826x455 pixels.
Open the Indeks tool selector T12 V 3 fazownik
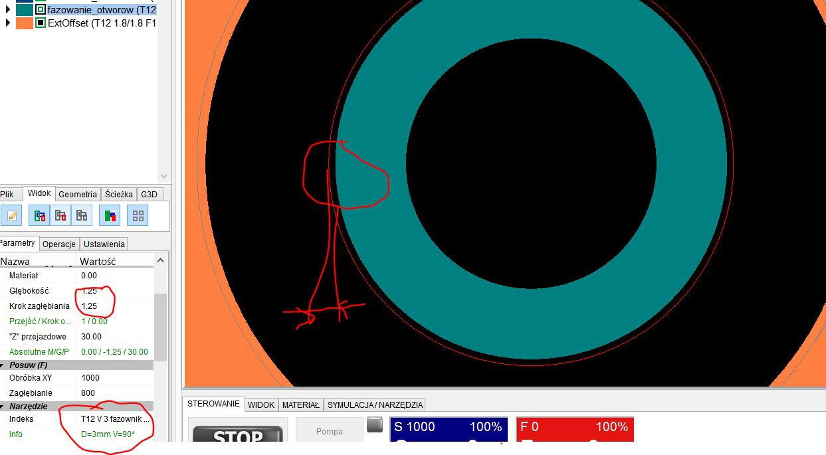[x=116, y=419]
